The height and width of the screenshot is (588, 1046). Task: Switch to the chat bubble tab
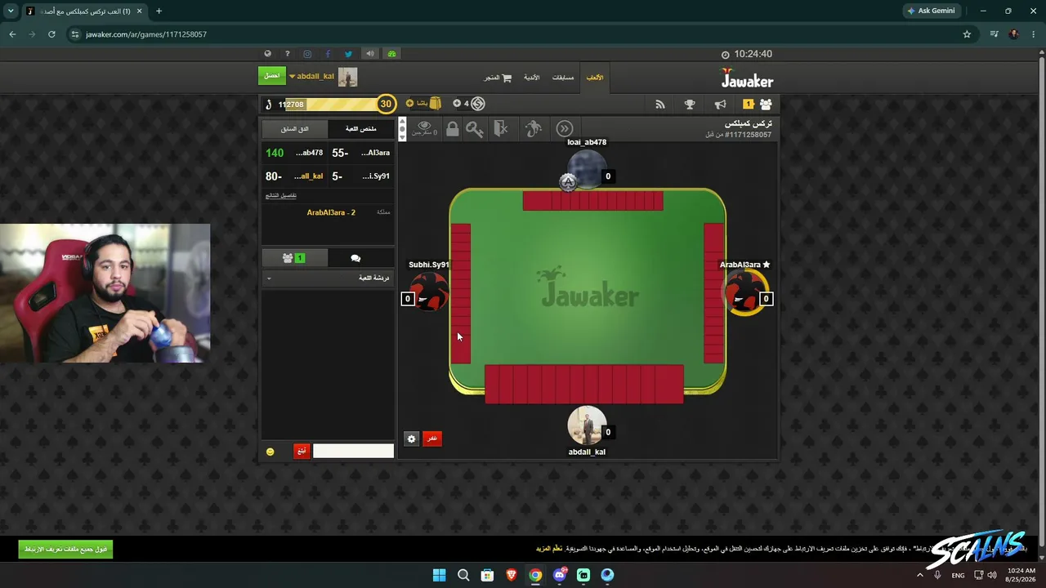click(x=355, y=258)
